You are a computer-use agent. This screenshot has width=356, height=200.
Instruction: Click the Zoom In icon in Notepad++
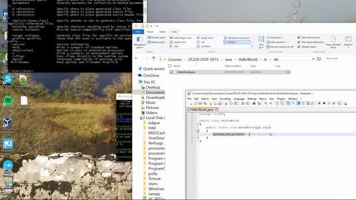(266, 103)
